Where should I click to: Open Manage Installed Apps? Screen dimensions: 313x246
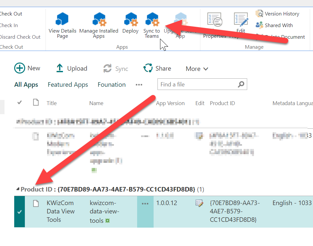(99, 25)
